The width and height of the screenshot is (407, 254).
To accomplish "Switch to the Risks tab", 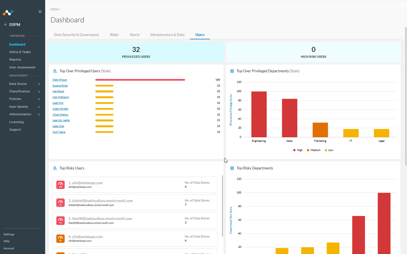I will 114,35.
